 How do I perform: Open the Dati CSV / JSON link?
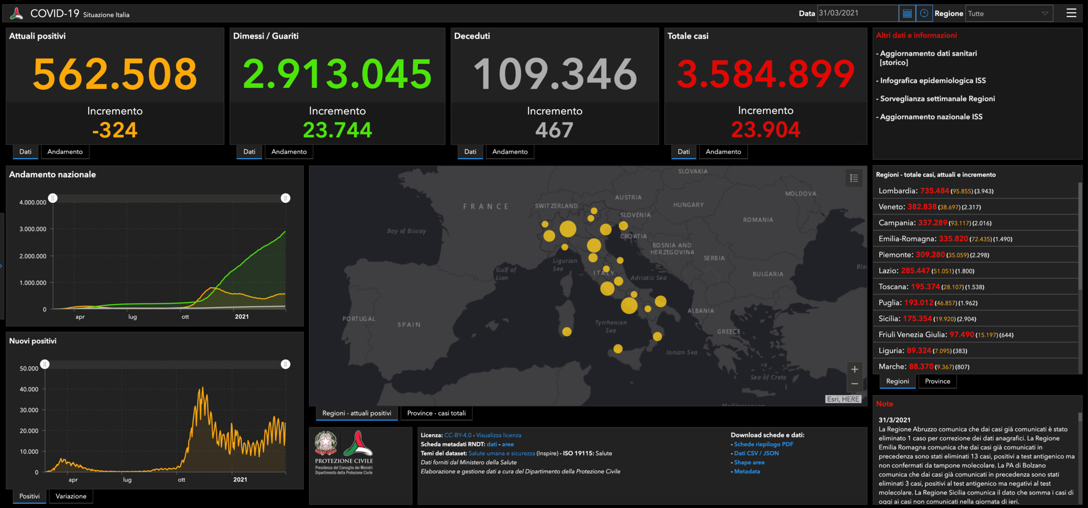[756, 453]
